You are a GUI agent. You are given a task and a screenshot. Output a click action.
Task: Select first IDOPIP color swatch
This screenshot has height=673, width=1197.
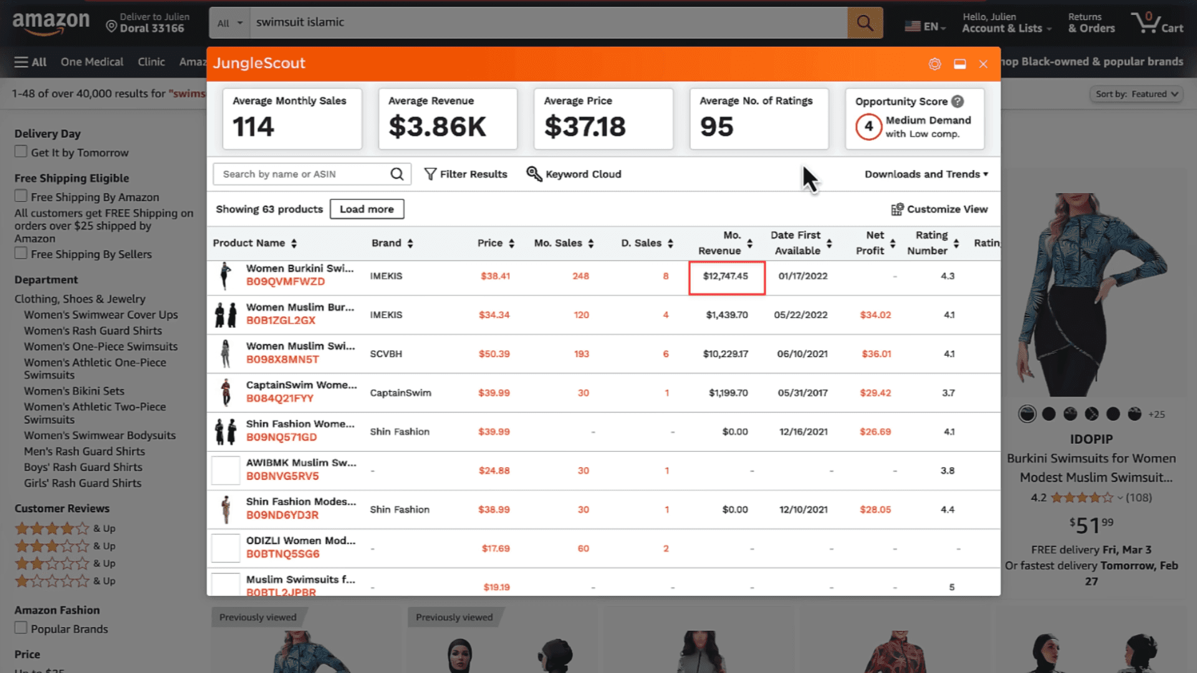click(x=1027, y=414)
